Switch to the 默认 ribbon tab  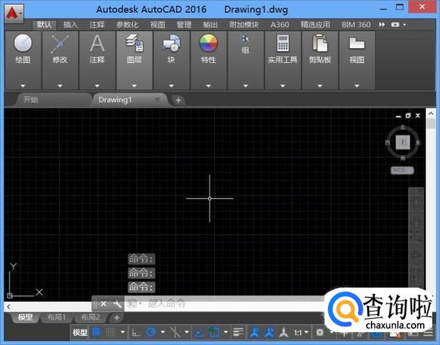point(45,25)
